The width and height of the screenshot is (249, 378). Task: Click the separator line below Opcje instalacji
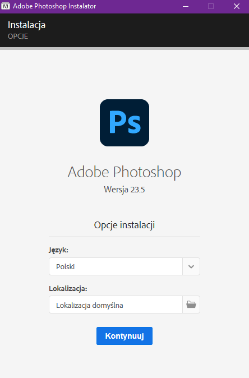click(x=125, y=236)
